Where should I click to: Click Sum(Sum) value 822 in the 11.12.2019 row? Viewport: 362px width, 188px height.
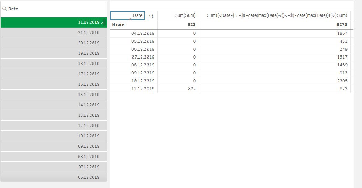[x=192, y=89]
